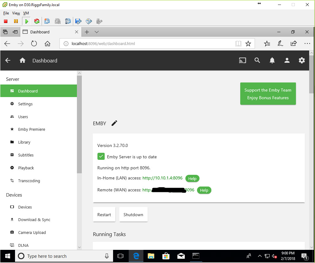315x263 pixels.
Task: Open Transcoding in sidebar
Action: coord(39,181)
